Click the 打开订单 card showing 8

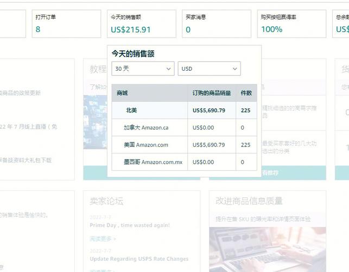tap(66, 23)
